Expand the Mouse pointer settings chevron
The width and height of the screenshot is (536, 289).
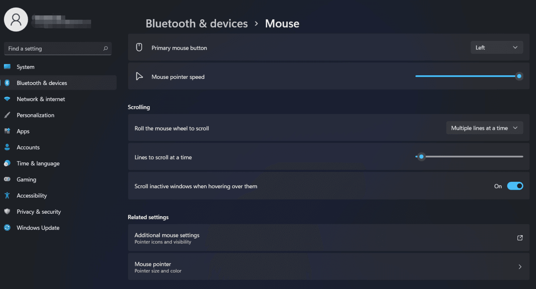[x=520, y=267]
